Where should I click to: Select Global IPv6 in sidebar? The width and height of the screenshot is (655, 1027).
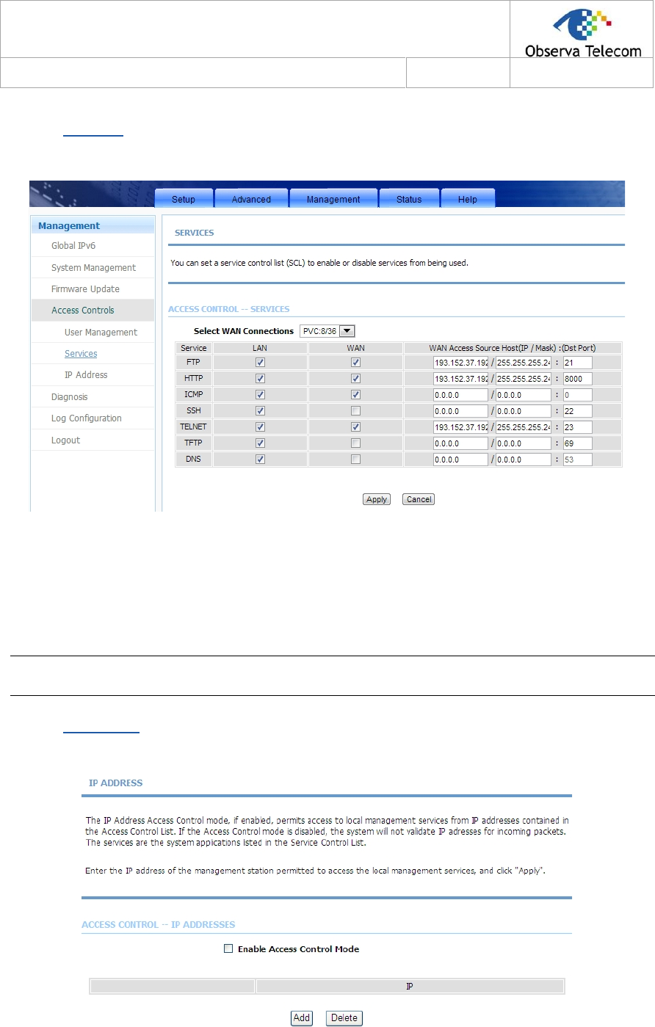tap(73, 246)
